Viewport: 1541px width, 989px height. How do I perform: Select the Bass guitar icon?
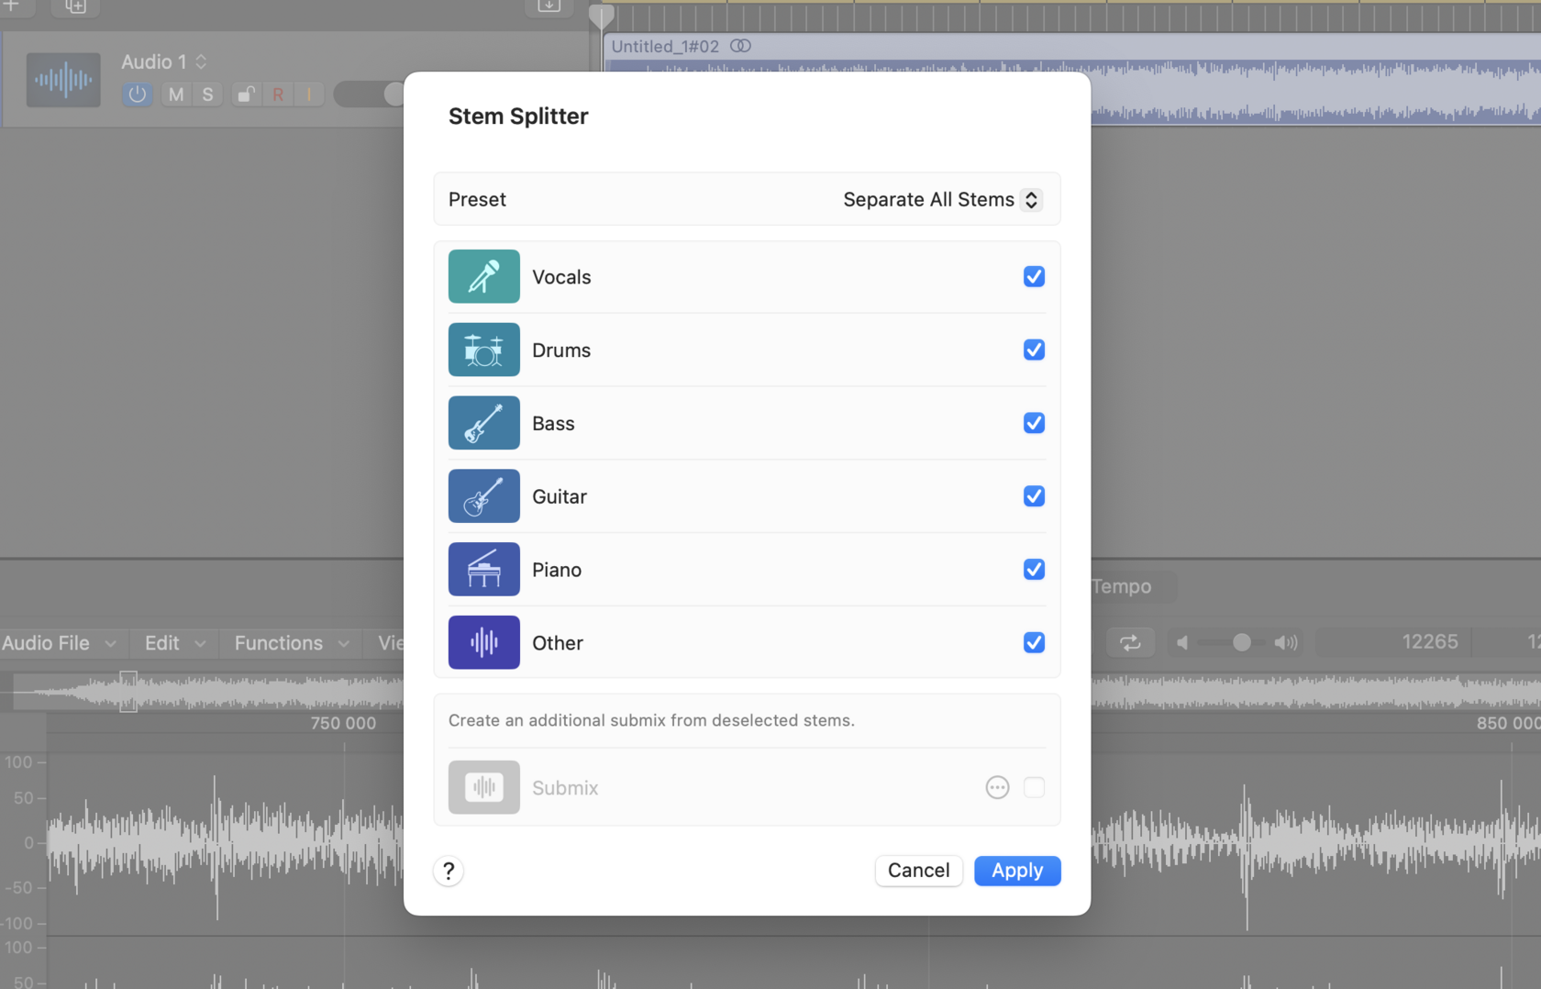click(483, 423)
